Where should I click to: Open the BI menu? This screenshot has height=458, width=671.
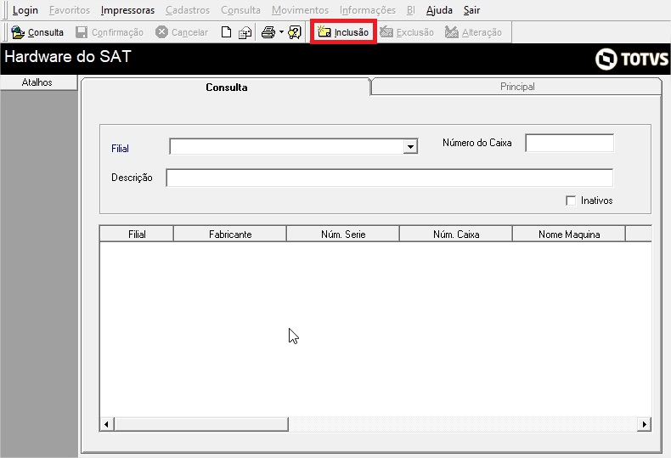click(x=411, y=10)
